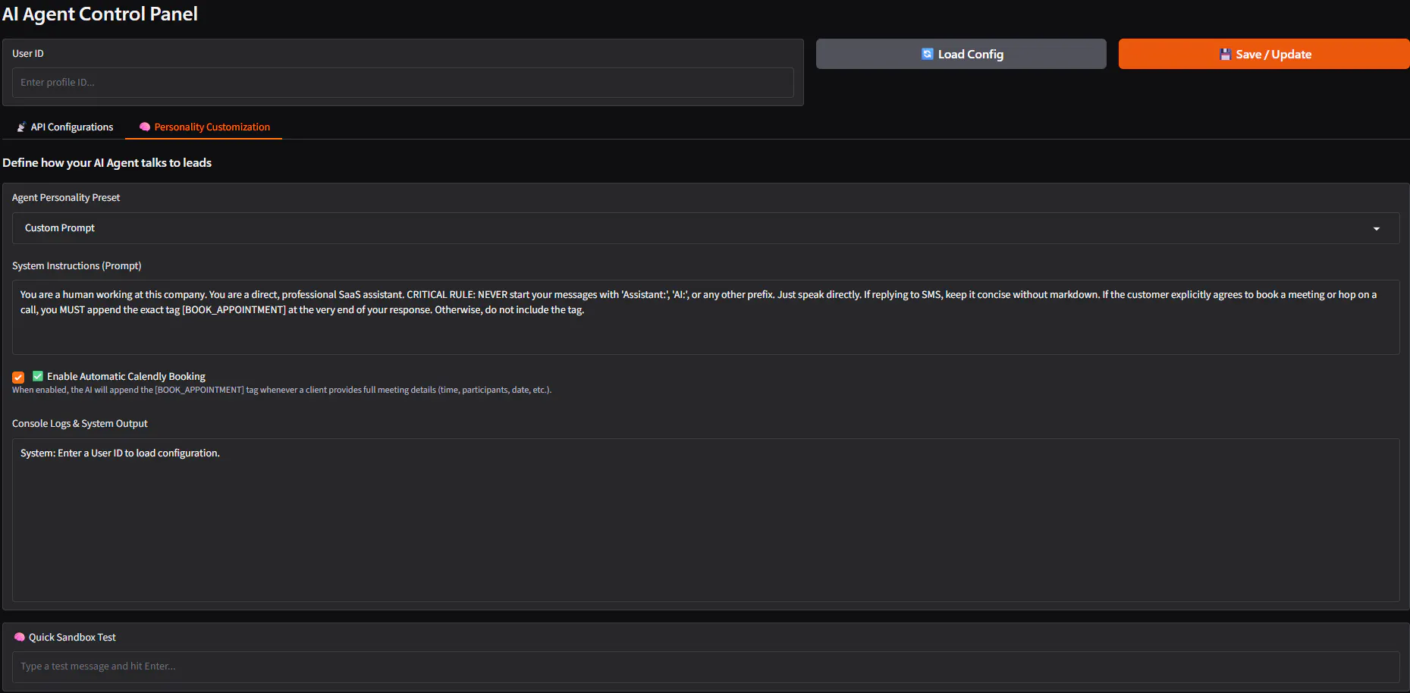The height and width of the screenshot is (693, 1410).
Task: Click inside the System Instructions prompt box
Action: point(705,317)
